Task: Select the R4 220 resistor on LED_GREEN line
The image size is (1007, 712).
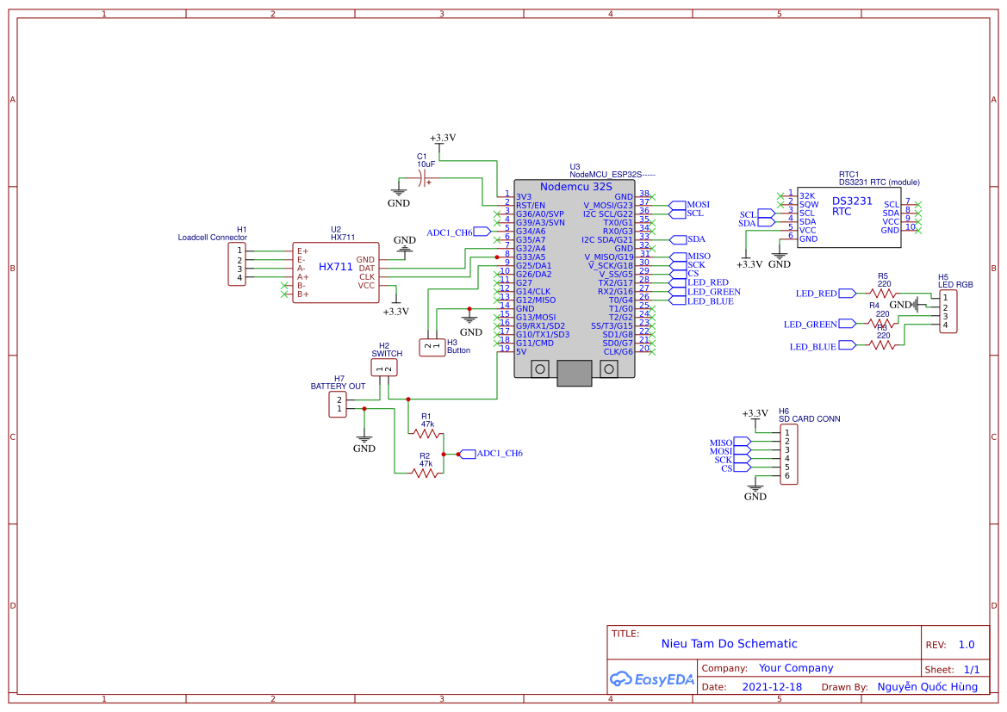Action: (882, 324)
